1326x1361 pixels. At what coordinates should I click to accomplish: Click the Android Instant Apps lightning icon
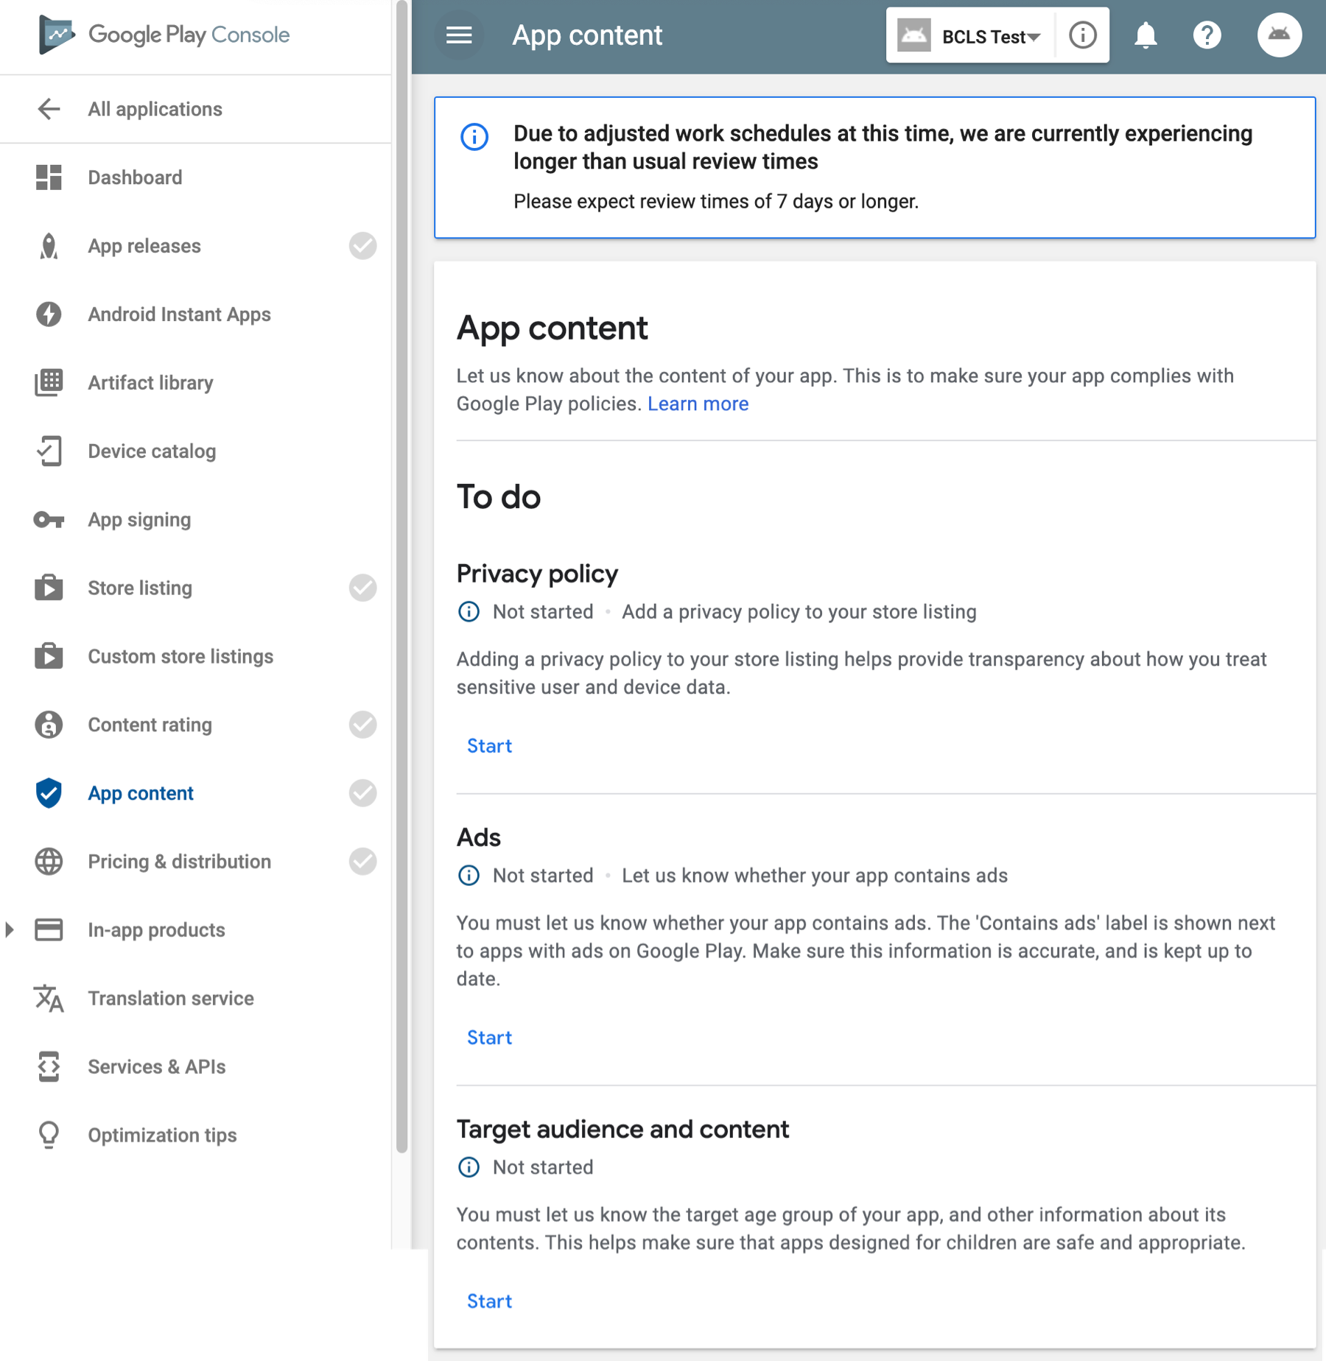49,314
